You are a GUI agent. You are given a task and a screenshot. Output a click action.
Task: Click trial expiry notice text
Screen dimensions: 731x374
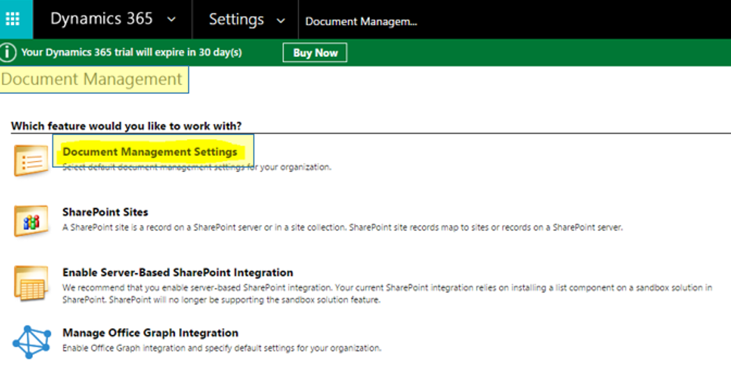[132, 52]
